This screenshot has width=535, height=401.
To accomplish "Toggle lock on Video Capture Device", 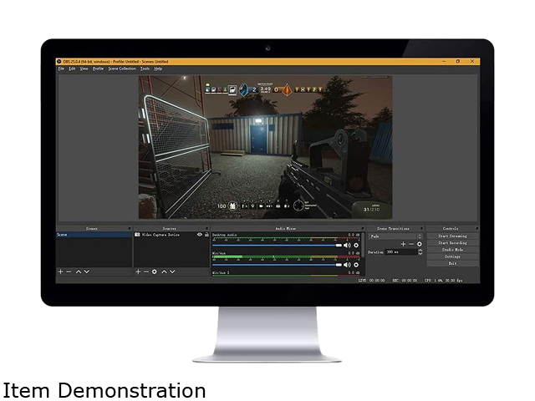I will [206, 235].
